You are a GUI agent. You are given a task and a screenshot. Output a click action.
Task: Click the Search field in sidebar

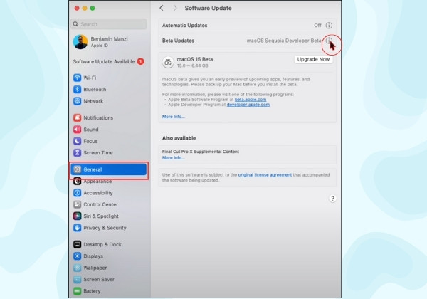[109, 24]
